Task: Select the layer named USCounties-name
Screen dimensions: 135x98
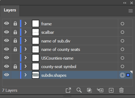Action: click(57, 58)
